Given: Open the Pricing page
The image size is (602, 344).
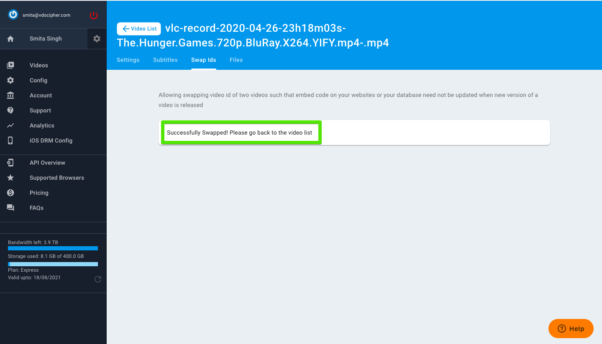Looking at the screenshot, I should click(x=39, y=193).
